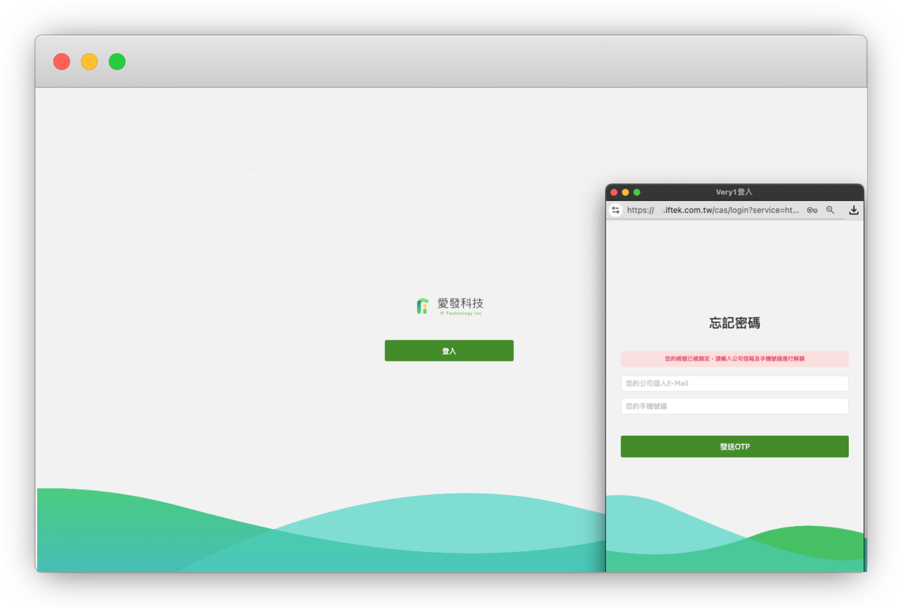
Task: Minimize the Very1登入 popup window
Action: (x=625, y=192)
